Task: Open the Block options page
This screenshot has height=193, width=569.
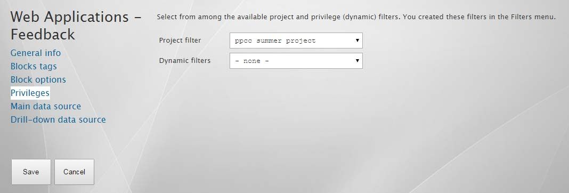Action: point(38,79)
